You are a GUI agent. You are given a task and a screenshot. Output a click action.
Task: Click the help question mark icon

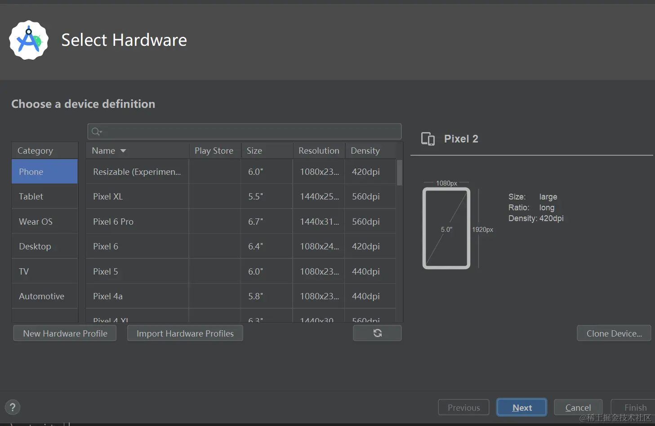[13, 408]
